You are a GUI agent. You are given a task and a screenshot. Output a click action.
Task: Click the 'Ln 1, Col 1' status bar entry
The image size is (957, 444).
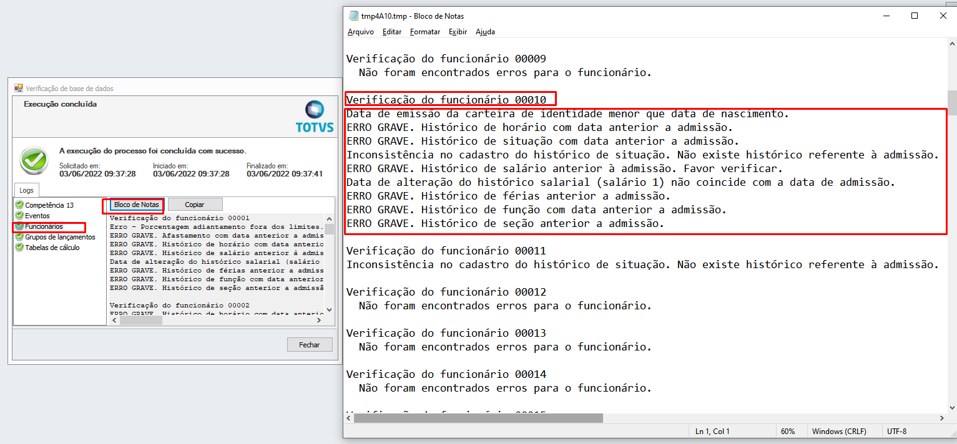click(712, 432)
